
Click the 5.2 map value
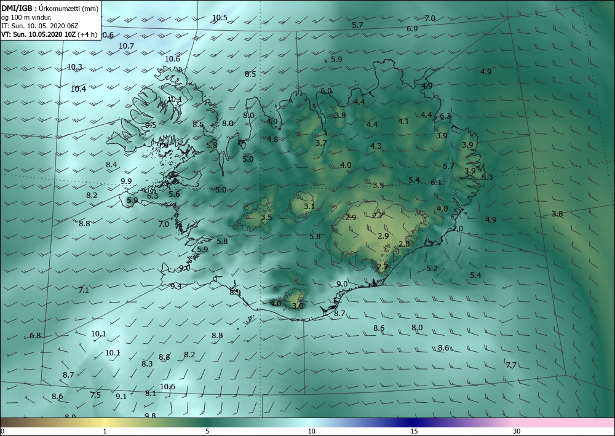pyautogui.click(x=432, y=269)
